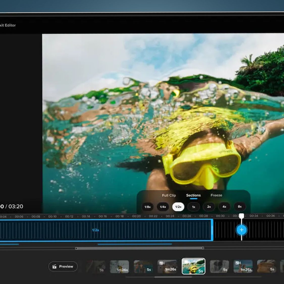Select the 8x speed button
The width and height of the screenshot is (284, 284).
pyautogui.click(x=240, y=207)
